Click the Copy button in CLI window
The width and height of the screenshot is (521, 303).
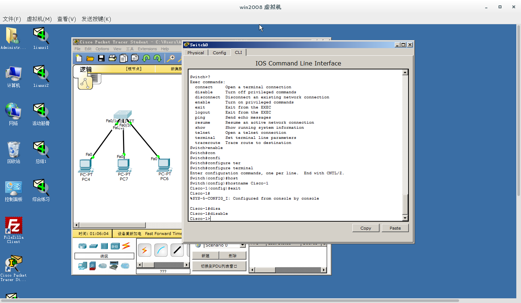click(366, 228)
